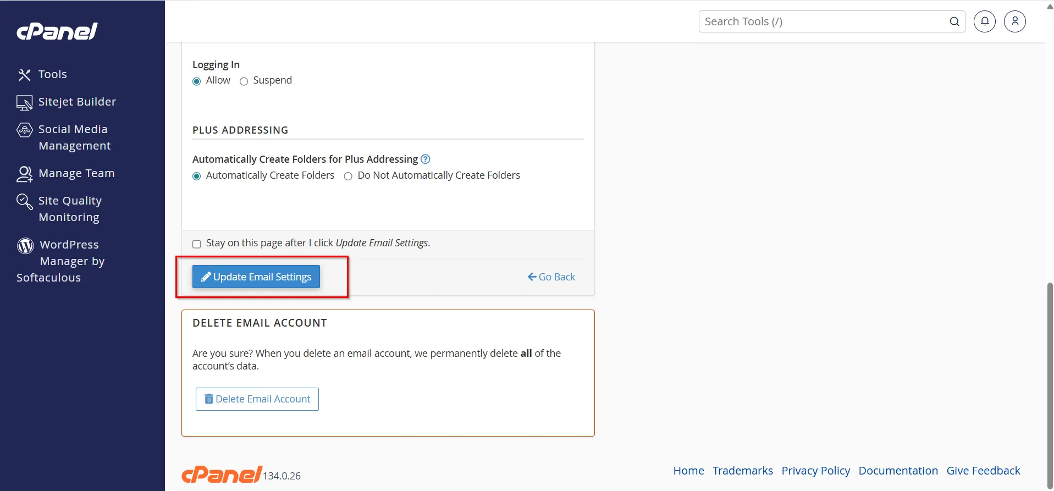Screen dimensions: 1054x491
Task: Select Suspend for Logging In
Action: tap(244, 81)
